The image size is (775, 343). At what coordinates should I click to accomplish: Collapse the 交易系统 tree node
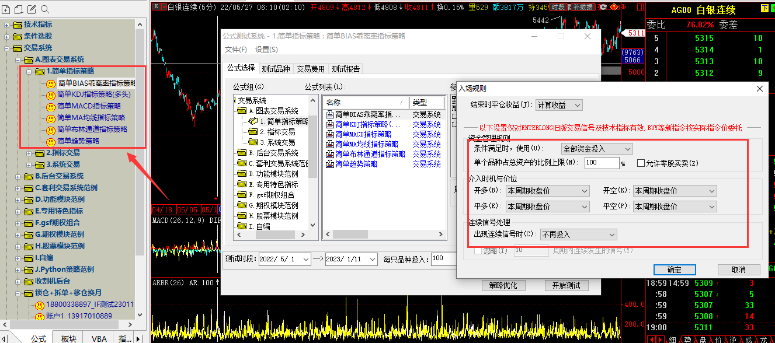coord(7,48)
